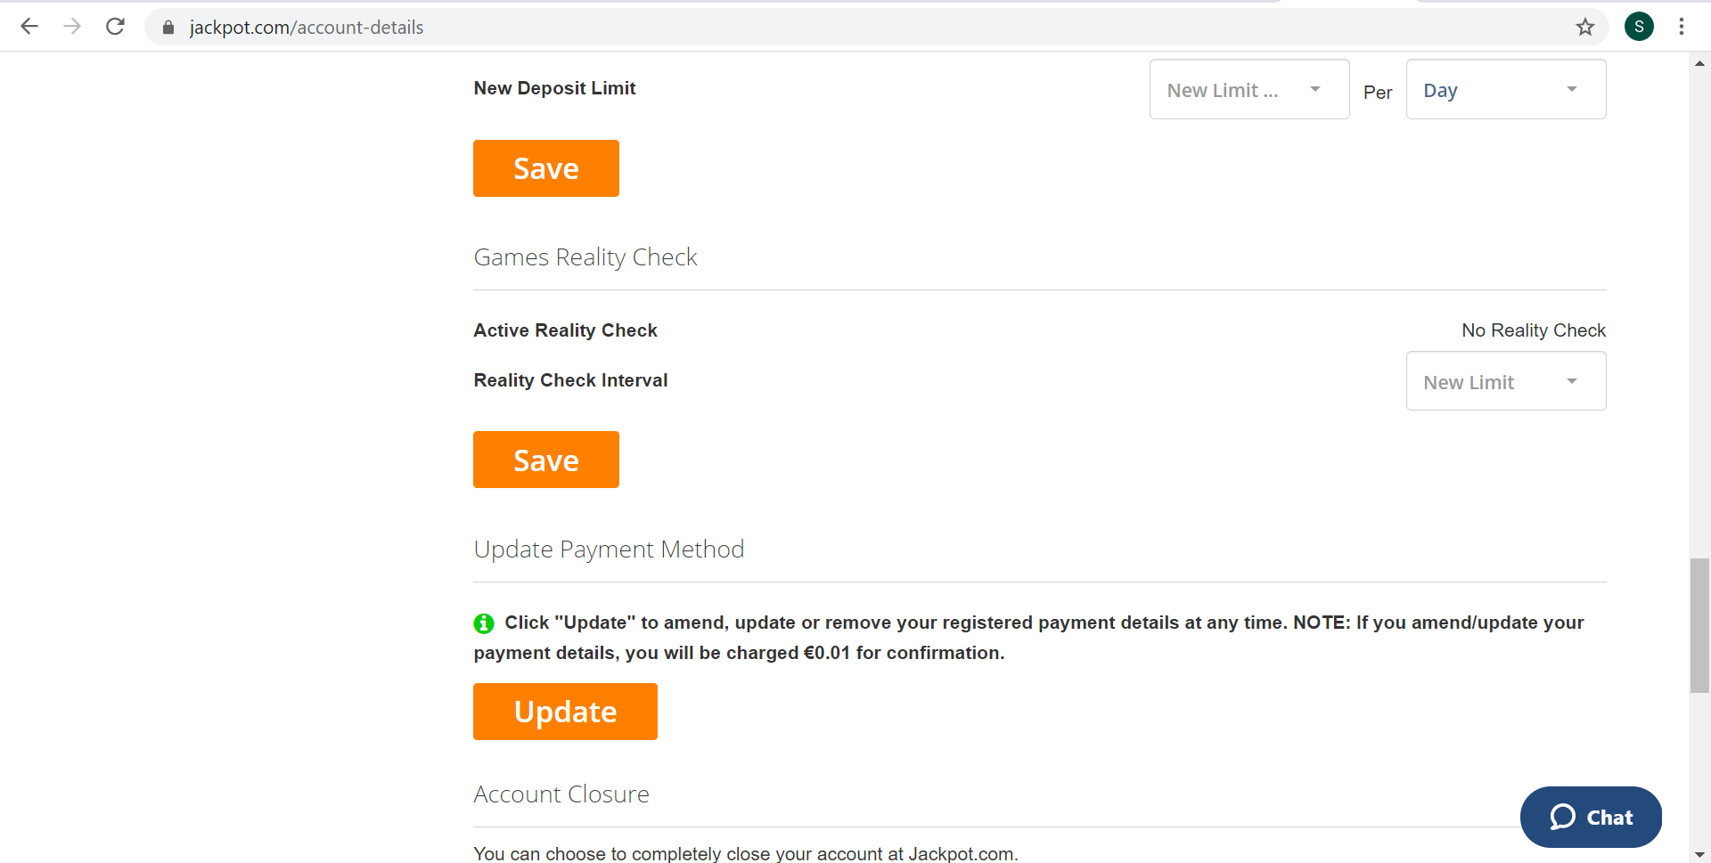The image size is (1711, 863).
Task: Click the Account Closure heading
Action: tap(561, 794)
